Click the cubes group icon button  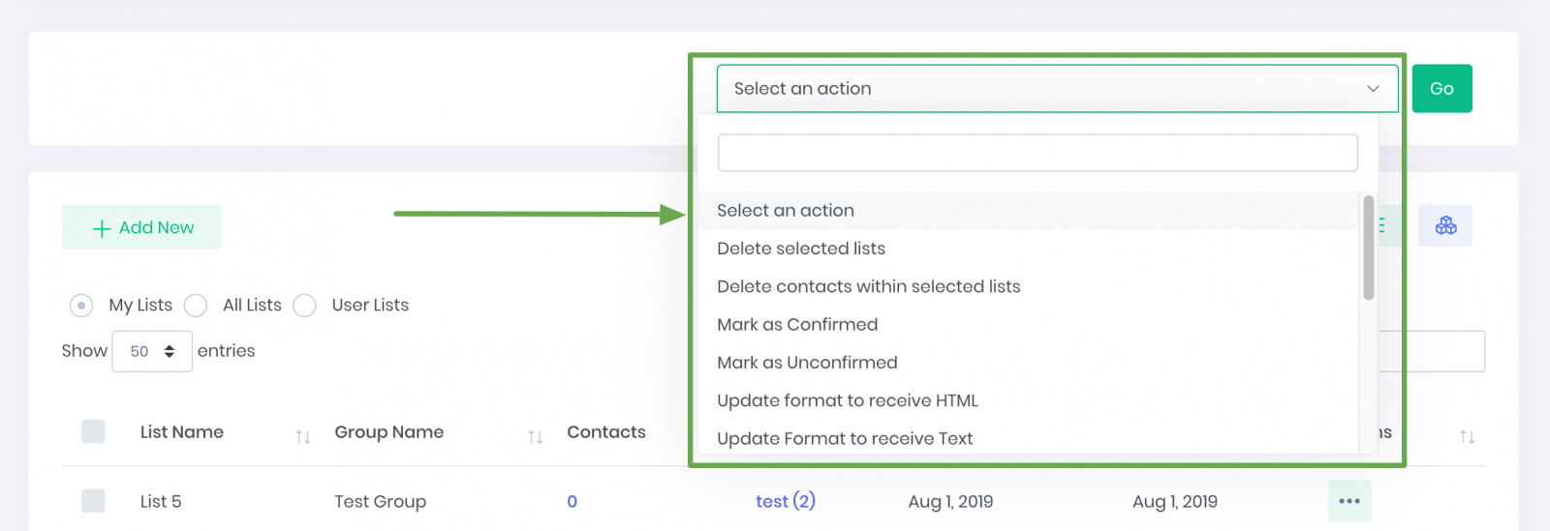1445,225
